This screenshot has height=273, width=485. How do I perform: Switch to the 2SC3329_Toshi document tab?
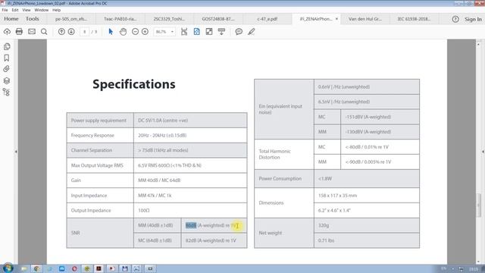click(169, 19)
